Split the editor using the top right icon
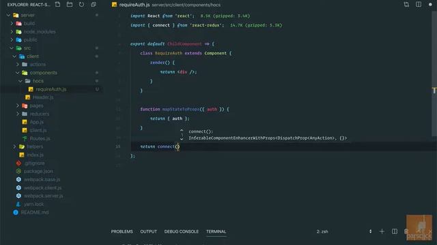437x245 pixels. (419, 5)
